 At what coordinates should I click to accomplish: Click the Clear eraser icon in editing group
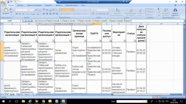[x=159, y=15]
